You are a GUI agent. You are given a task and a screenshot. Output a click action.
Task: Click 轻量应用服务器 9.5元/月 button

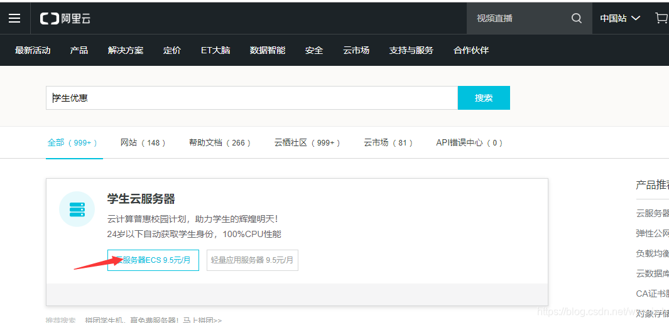[252, 260]
